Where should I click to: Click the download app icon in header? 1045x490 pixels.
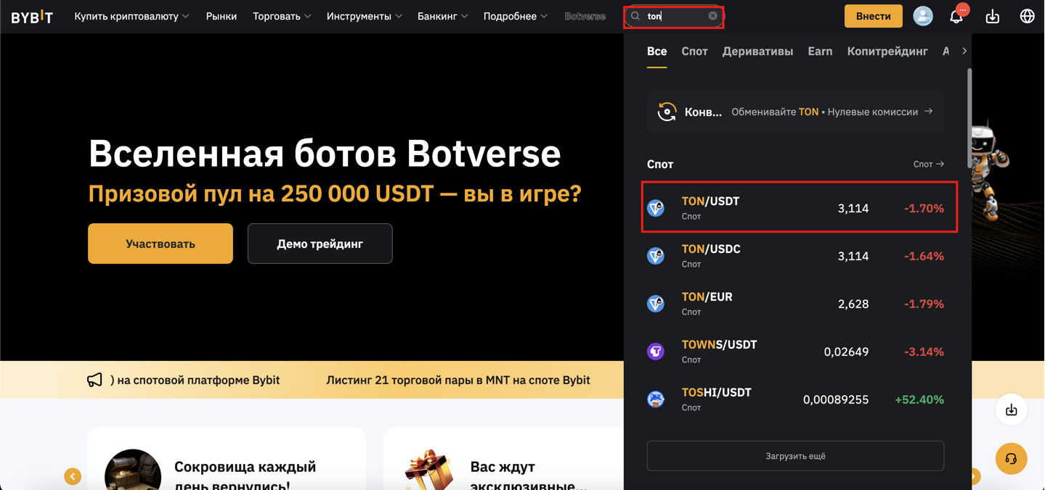[992, 16]
